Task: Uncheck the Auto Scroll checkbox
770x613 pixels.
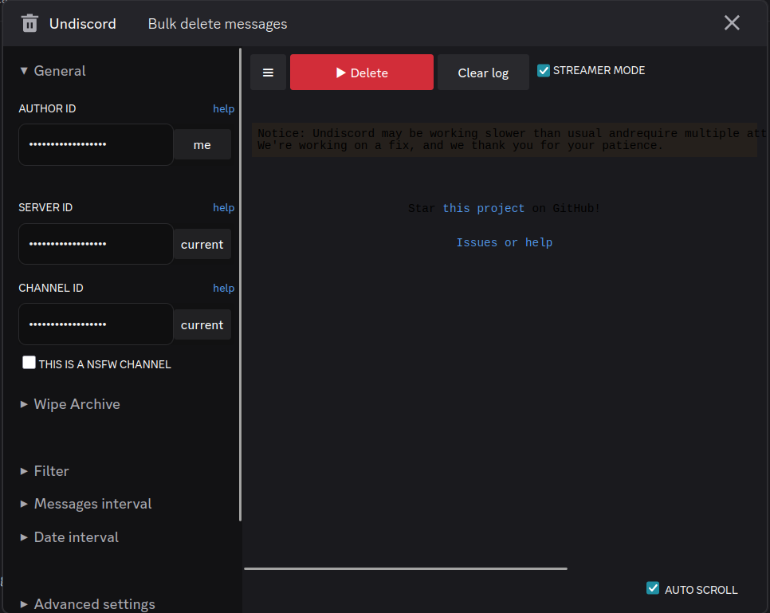Action: [653, 588]
